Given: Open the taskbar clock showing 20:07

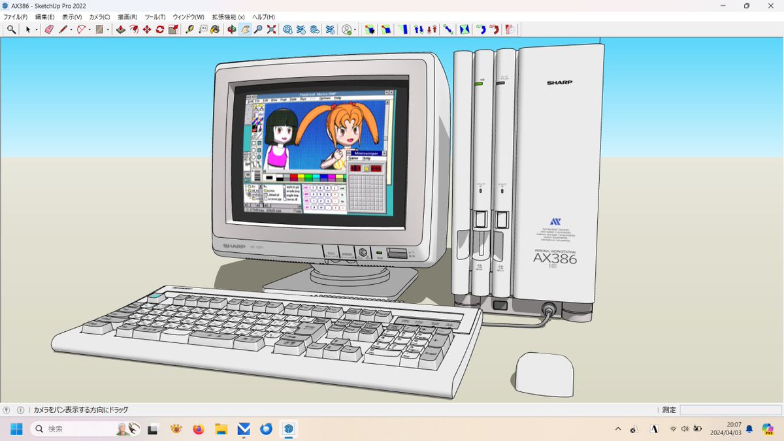Looking at the screenshot, I should tap(725, 429).
